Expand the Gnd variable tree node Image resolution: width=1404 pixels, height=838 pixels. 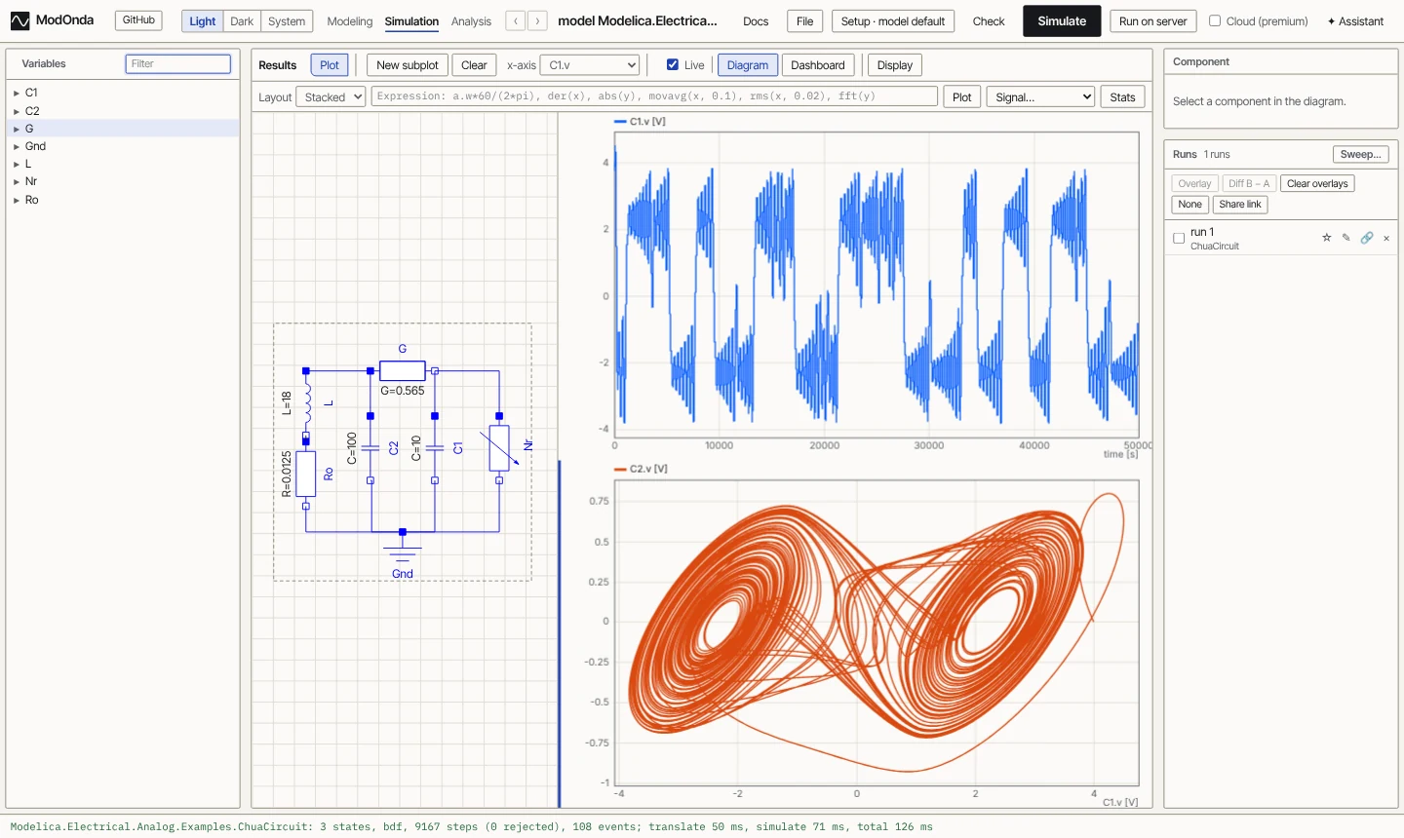[x=17, y=146]
